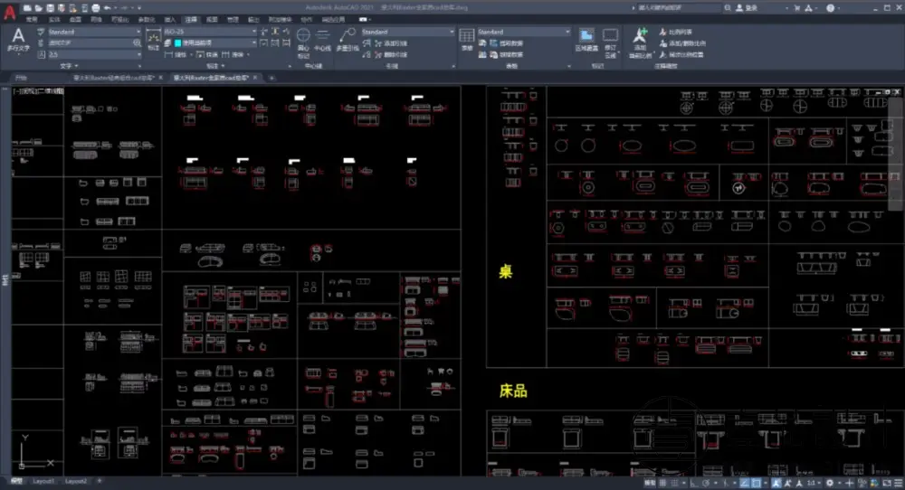Insert a Table using ribbon icon
The image size is (905, 490).
467,37
